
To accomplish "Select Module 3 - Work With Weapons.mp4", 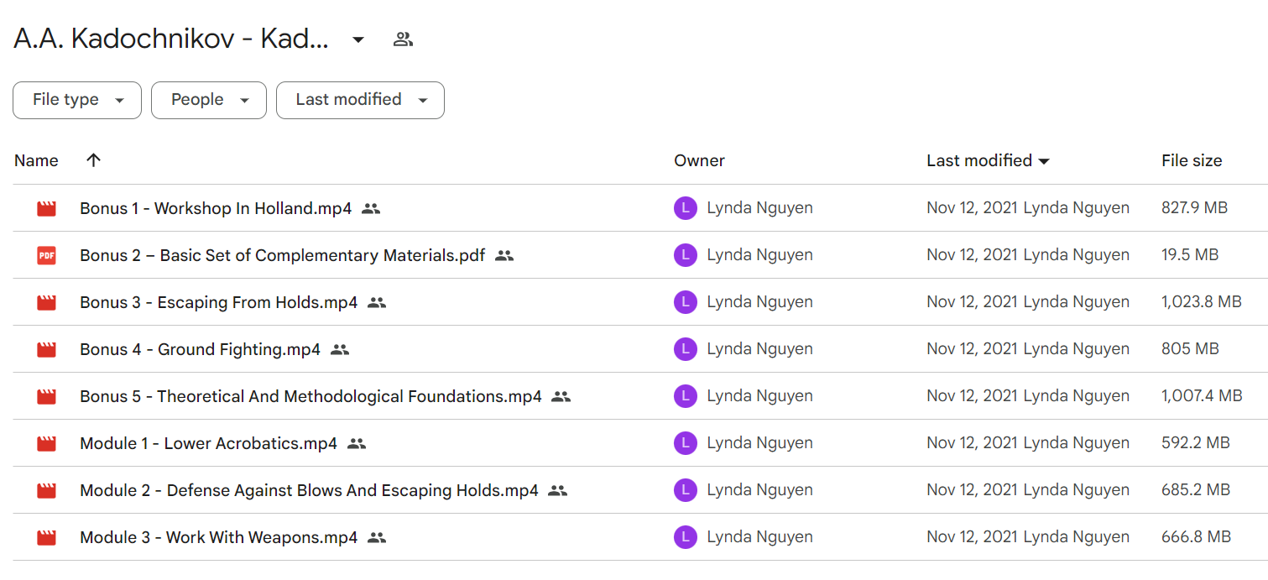I will pyautogui.click(x=218, y=537).
